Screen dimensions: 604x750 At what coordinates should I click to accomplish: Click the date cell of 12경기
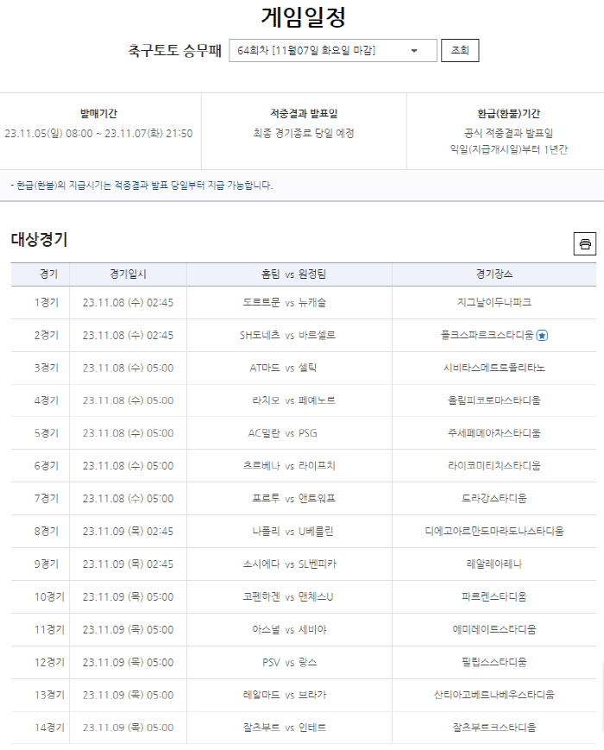tap(128, 663)
